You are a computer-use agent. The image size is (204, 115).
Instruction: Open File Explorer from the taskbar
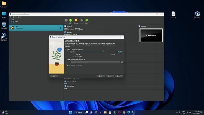pyautogui.click(x=105, y=112)
